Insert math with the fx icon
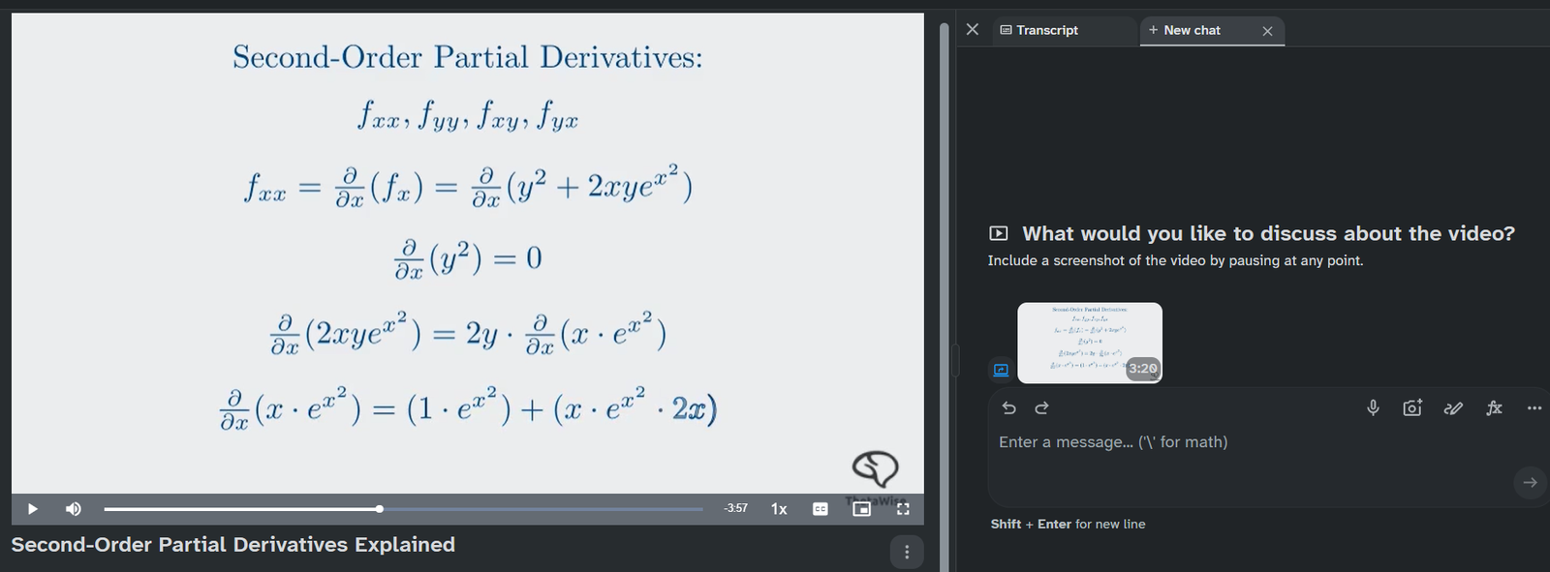1550x572 pixels. 1494,408
